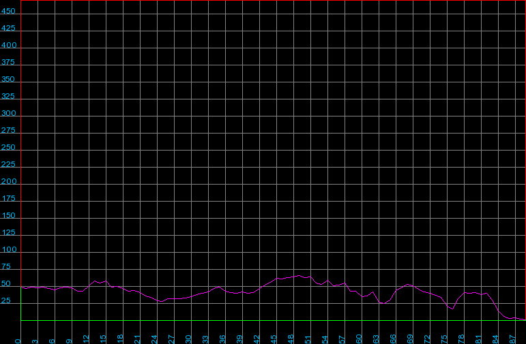Image resolution: width=526 pixels, height=344 pixels.
Task: Click the 39 horizontal axis label
Action: 239,339
